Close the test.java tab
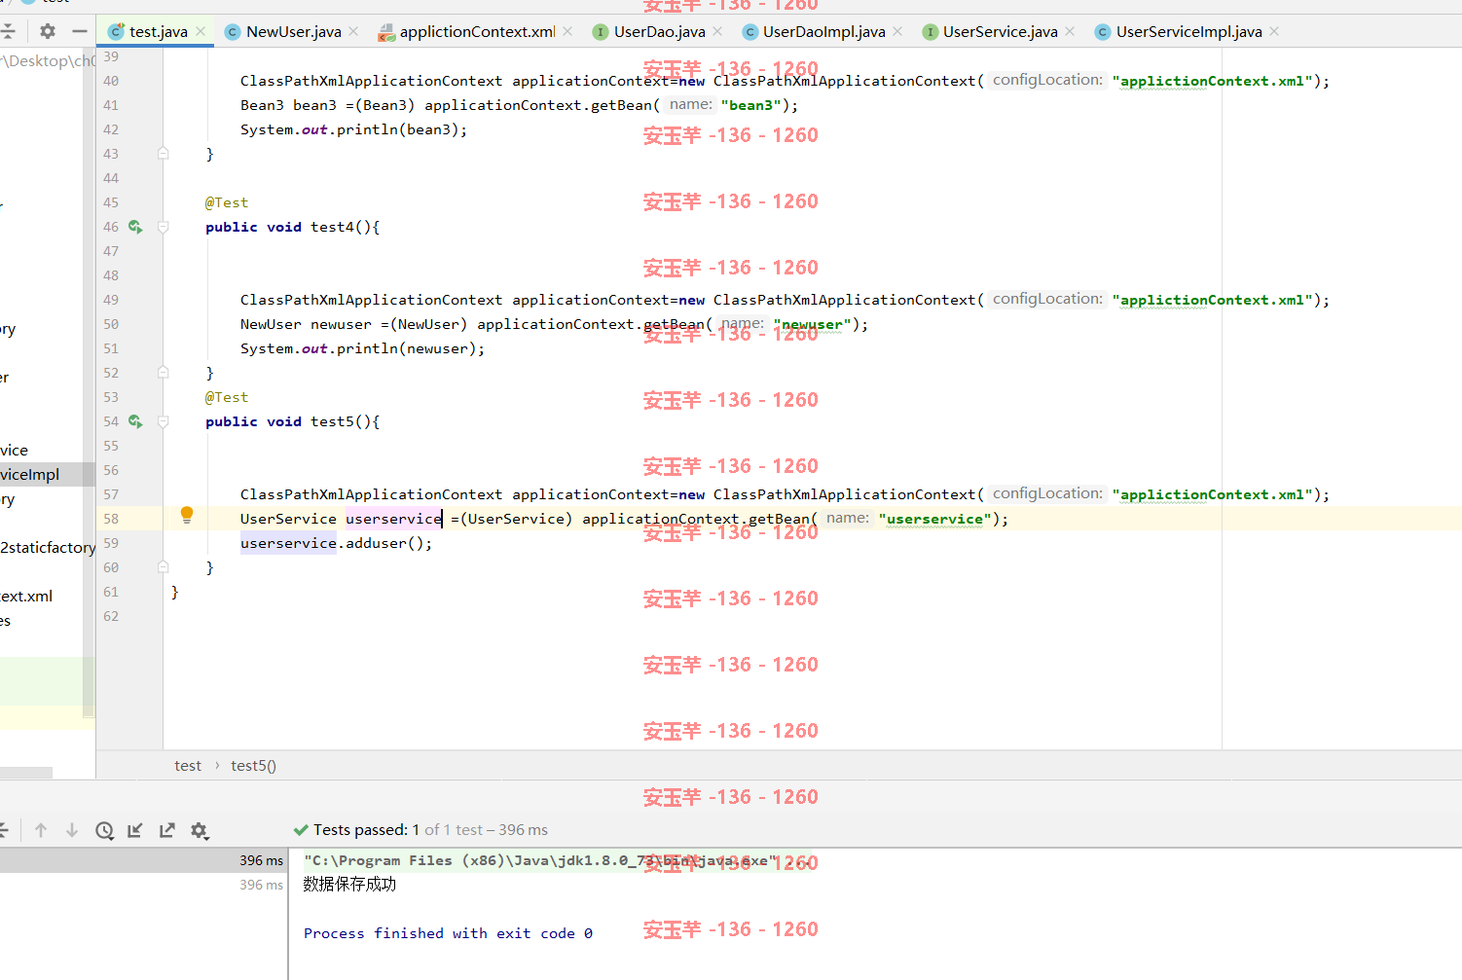 point(201,31)
